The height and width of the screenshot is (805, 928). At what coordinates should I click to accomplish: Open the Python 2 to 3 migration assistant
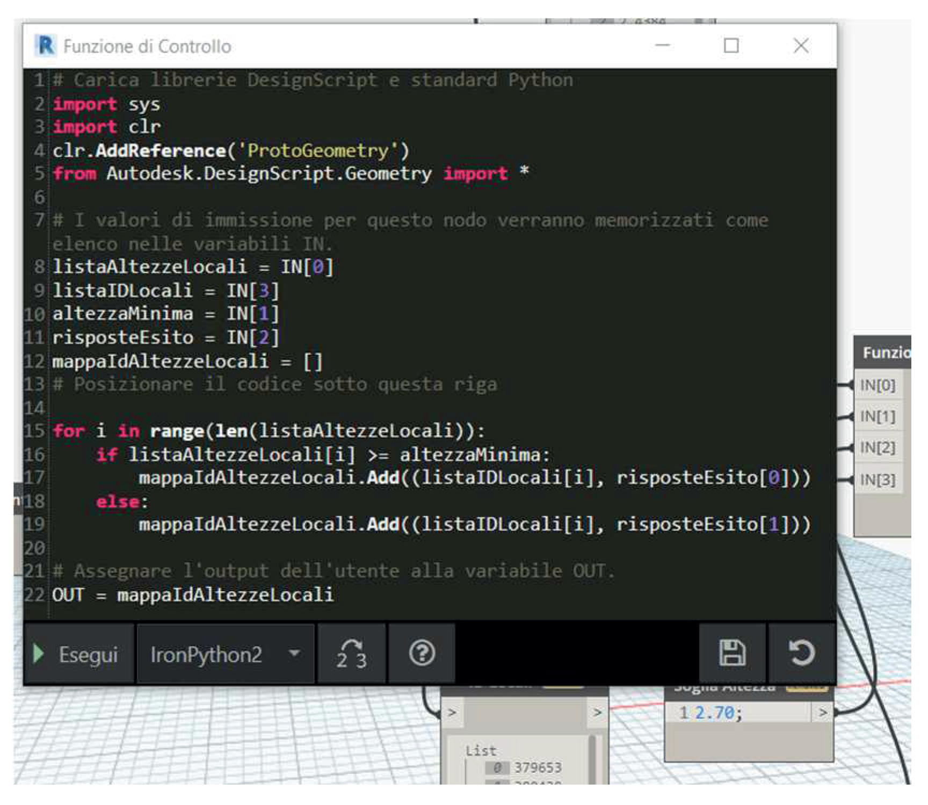(351, 654)
